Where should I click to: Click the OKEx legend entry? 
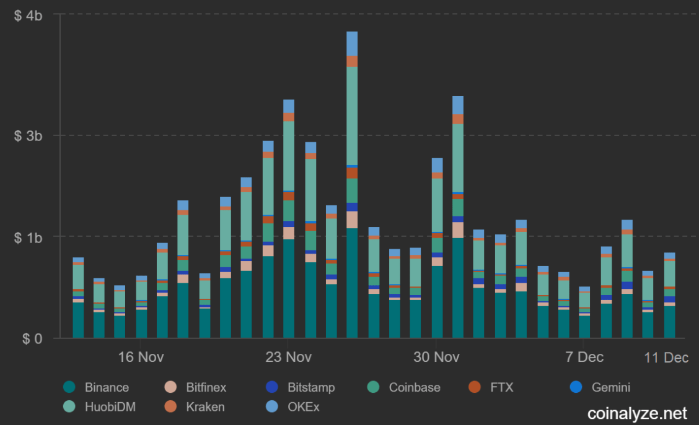pos(292,407)
